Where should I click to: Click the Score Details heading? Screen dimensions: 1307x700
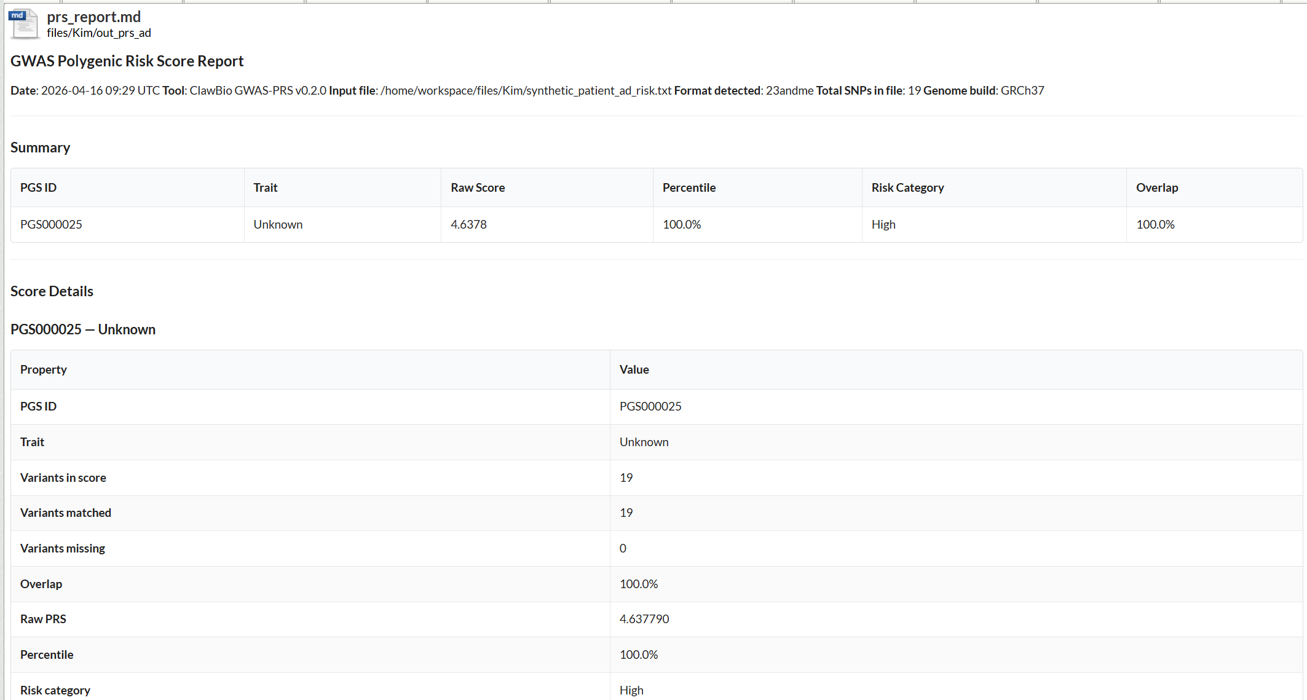pyautogui.click(x=52, y=291)
